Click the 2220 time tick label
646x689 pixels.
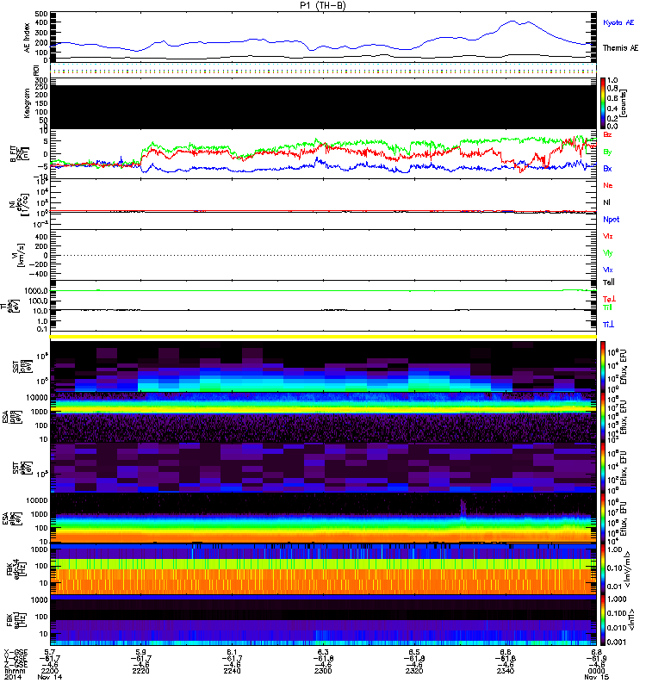(x=140, y=671)
